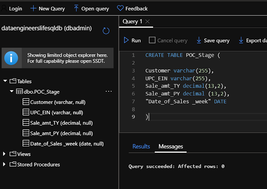
Task: Click the Run play icon
Action: (x=126, y=40)
